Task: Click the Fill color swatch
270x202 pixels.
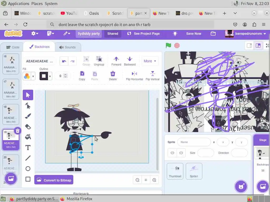Action: click(27, 76)
